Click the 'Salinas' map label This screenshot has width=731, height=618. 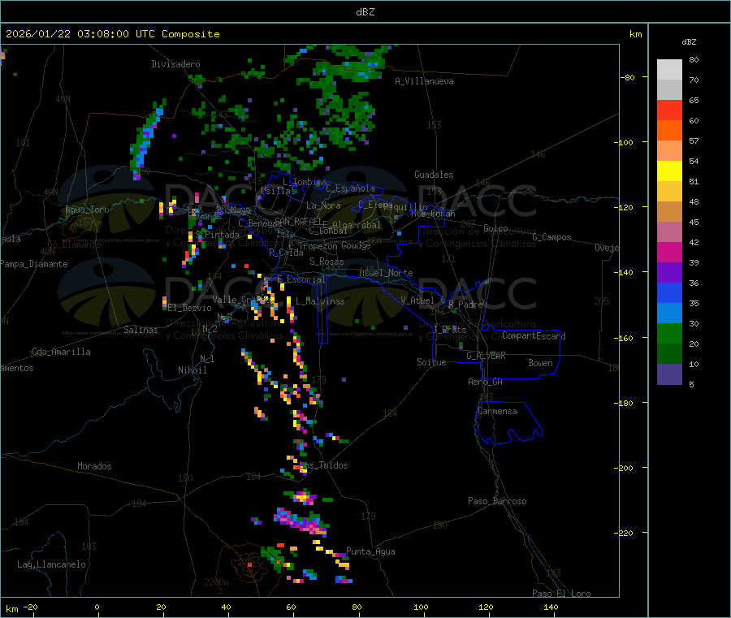click(x=141, y=330)
